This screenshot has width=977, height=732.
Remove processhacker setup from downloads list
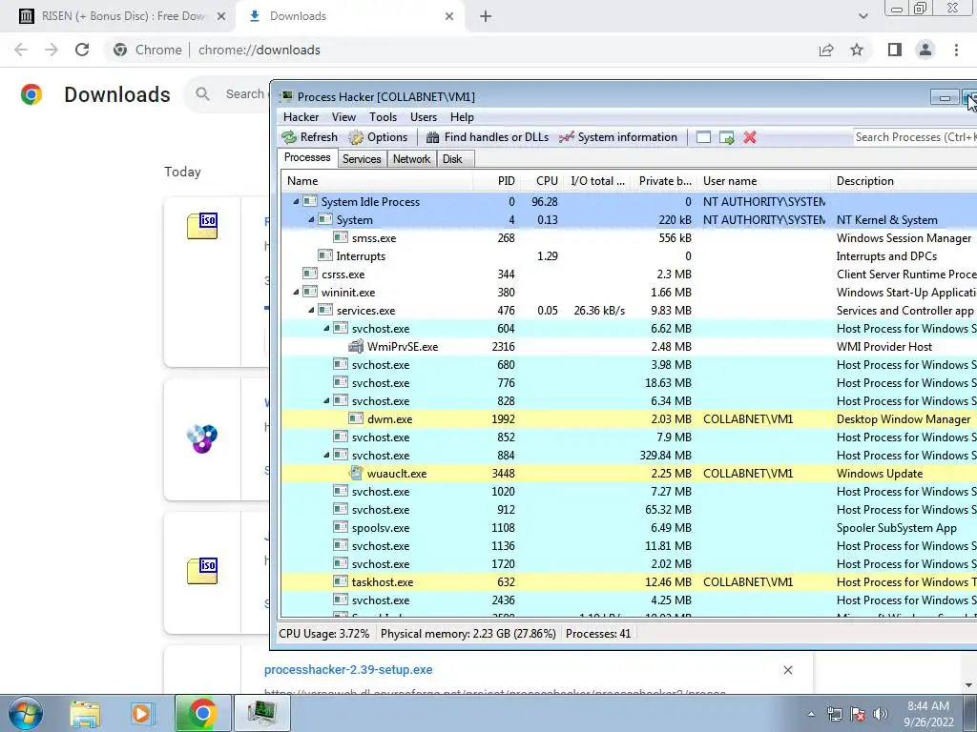787,670
